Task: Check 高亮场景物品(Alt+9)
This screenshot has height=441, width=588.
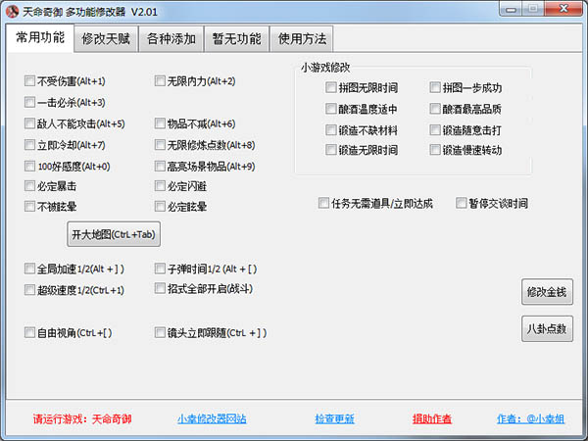Action: pyautogui.click(x=160, y=167)
